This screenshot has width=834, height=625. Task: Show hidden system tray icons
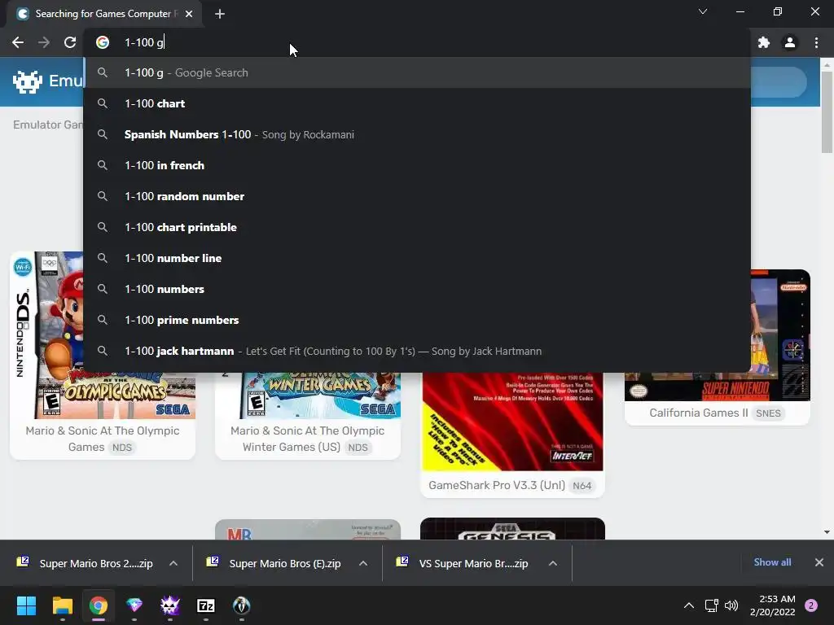[689, 605]
